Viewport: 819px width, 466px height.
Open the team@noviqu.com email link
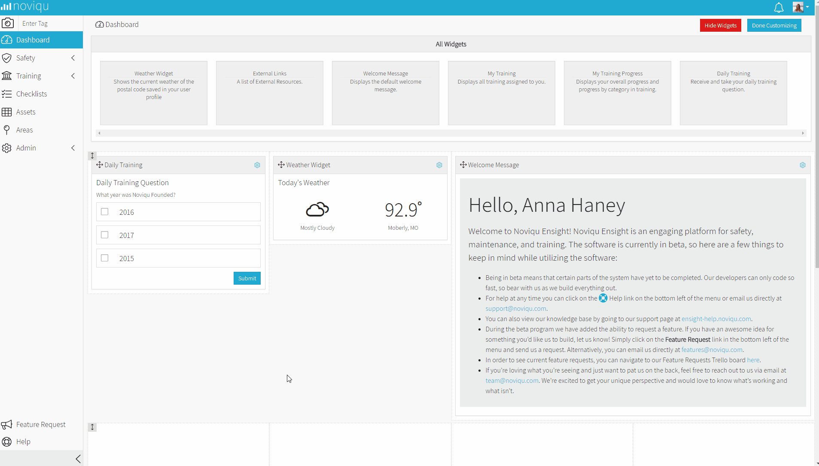pyautogui.click(x=512, y=380)
